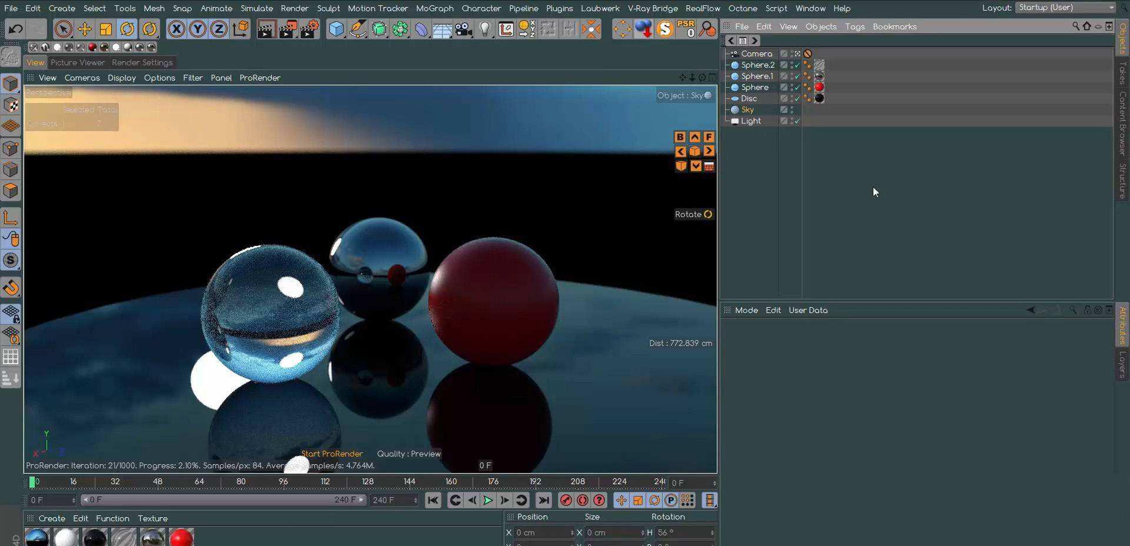Click start frame 0 F stepper
The image size is (1130, 546).
tap(74, 500)
